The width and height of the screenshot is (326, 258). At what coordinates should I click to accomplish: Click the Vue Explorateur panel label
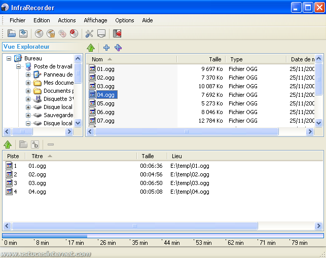(x=26, y=47)
